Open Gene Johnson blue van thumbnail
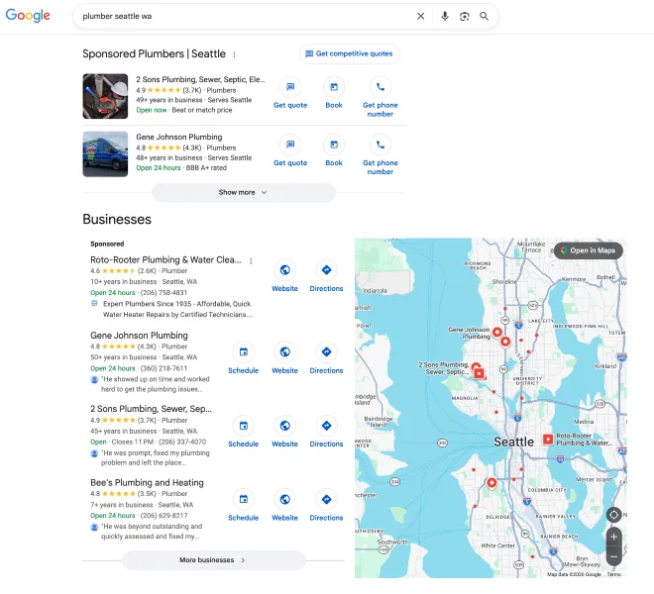Screen dimensions: 654x594 (105, 154)
